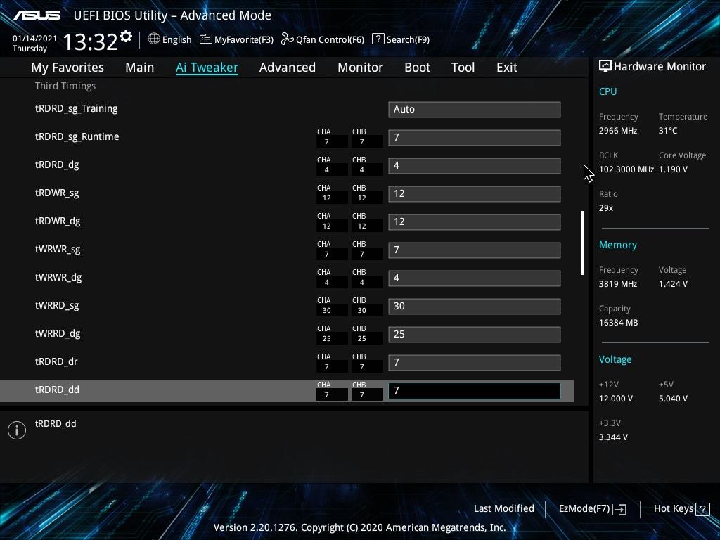Click the 29x ratio value
Viewport: 720px width, 540px height.
point(606,208)
